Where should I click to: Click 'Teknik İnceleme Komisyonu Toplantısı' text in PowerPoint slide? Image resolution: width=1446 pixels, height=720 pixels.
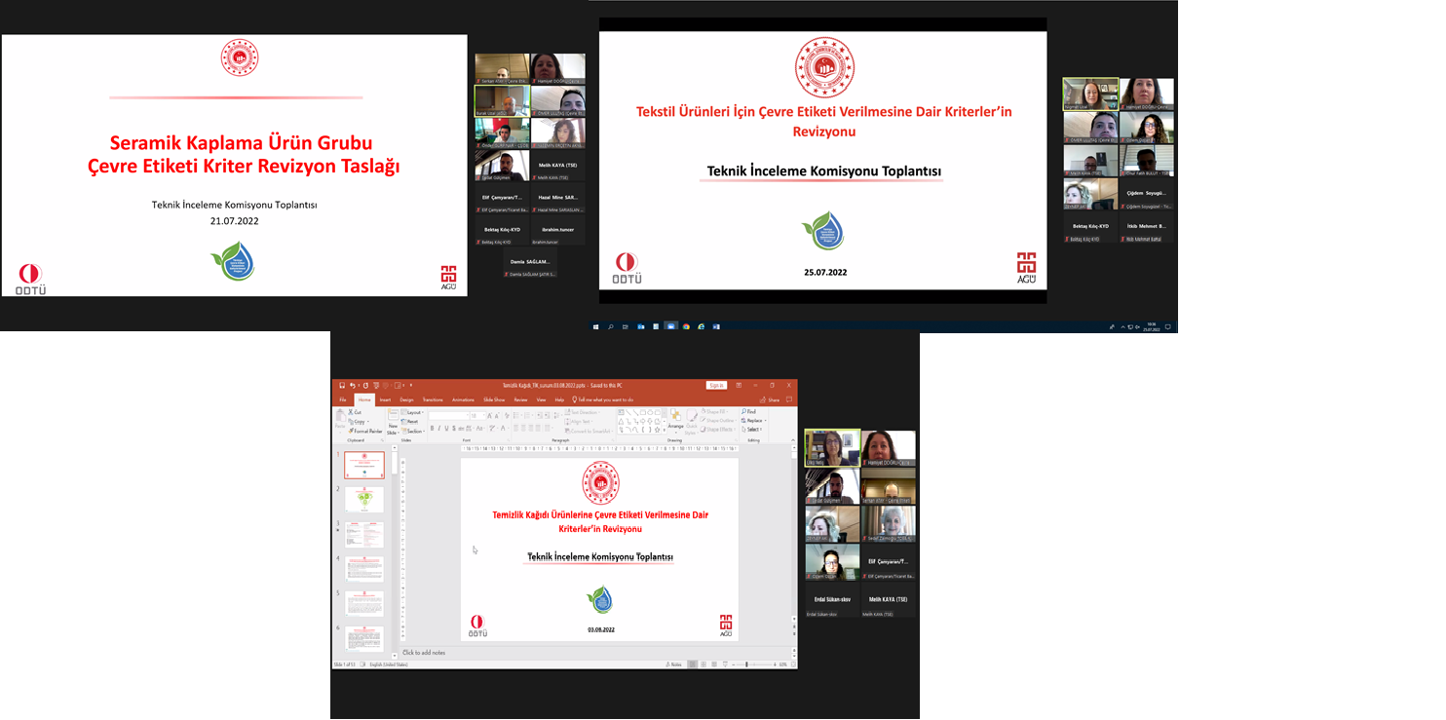(600, 557)
